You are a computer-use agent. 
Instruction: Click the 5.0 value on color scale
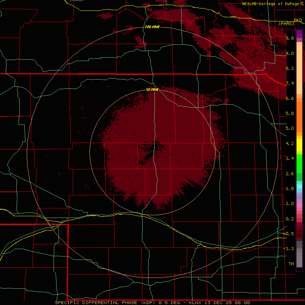click(290, 128)
